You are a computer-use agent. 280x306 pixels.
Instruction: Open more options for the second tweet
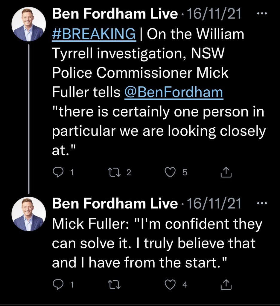coord(262,204)
